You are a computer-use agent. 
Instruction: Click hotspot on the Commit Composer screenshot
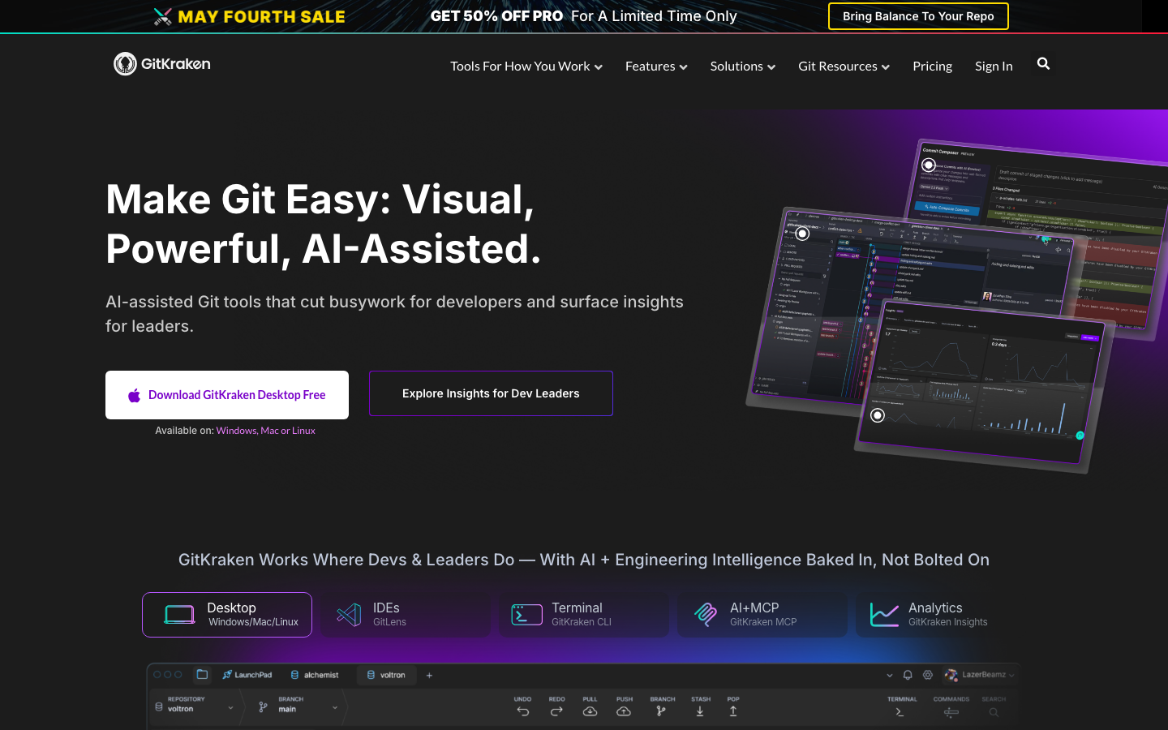pos(929,165)
